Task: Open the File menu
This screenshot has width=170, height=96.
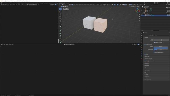Action: [3, 3]
